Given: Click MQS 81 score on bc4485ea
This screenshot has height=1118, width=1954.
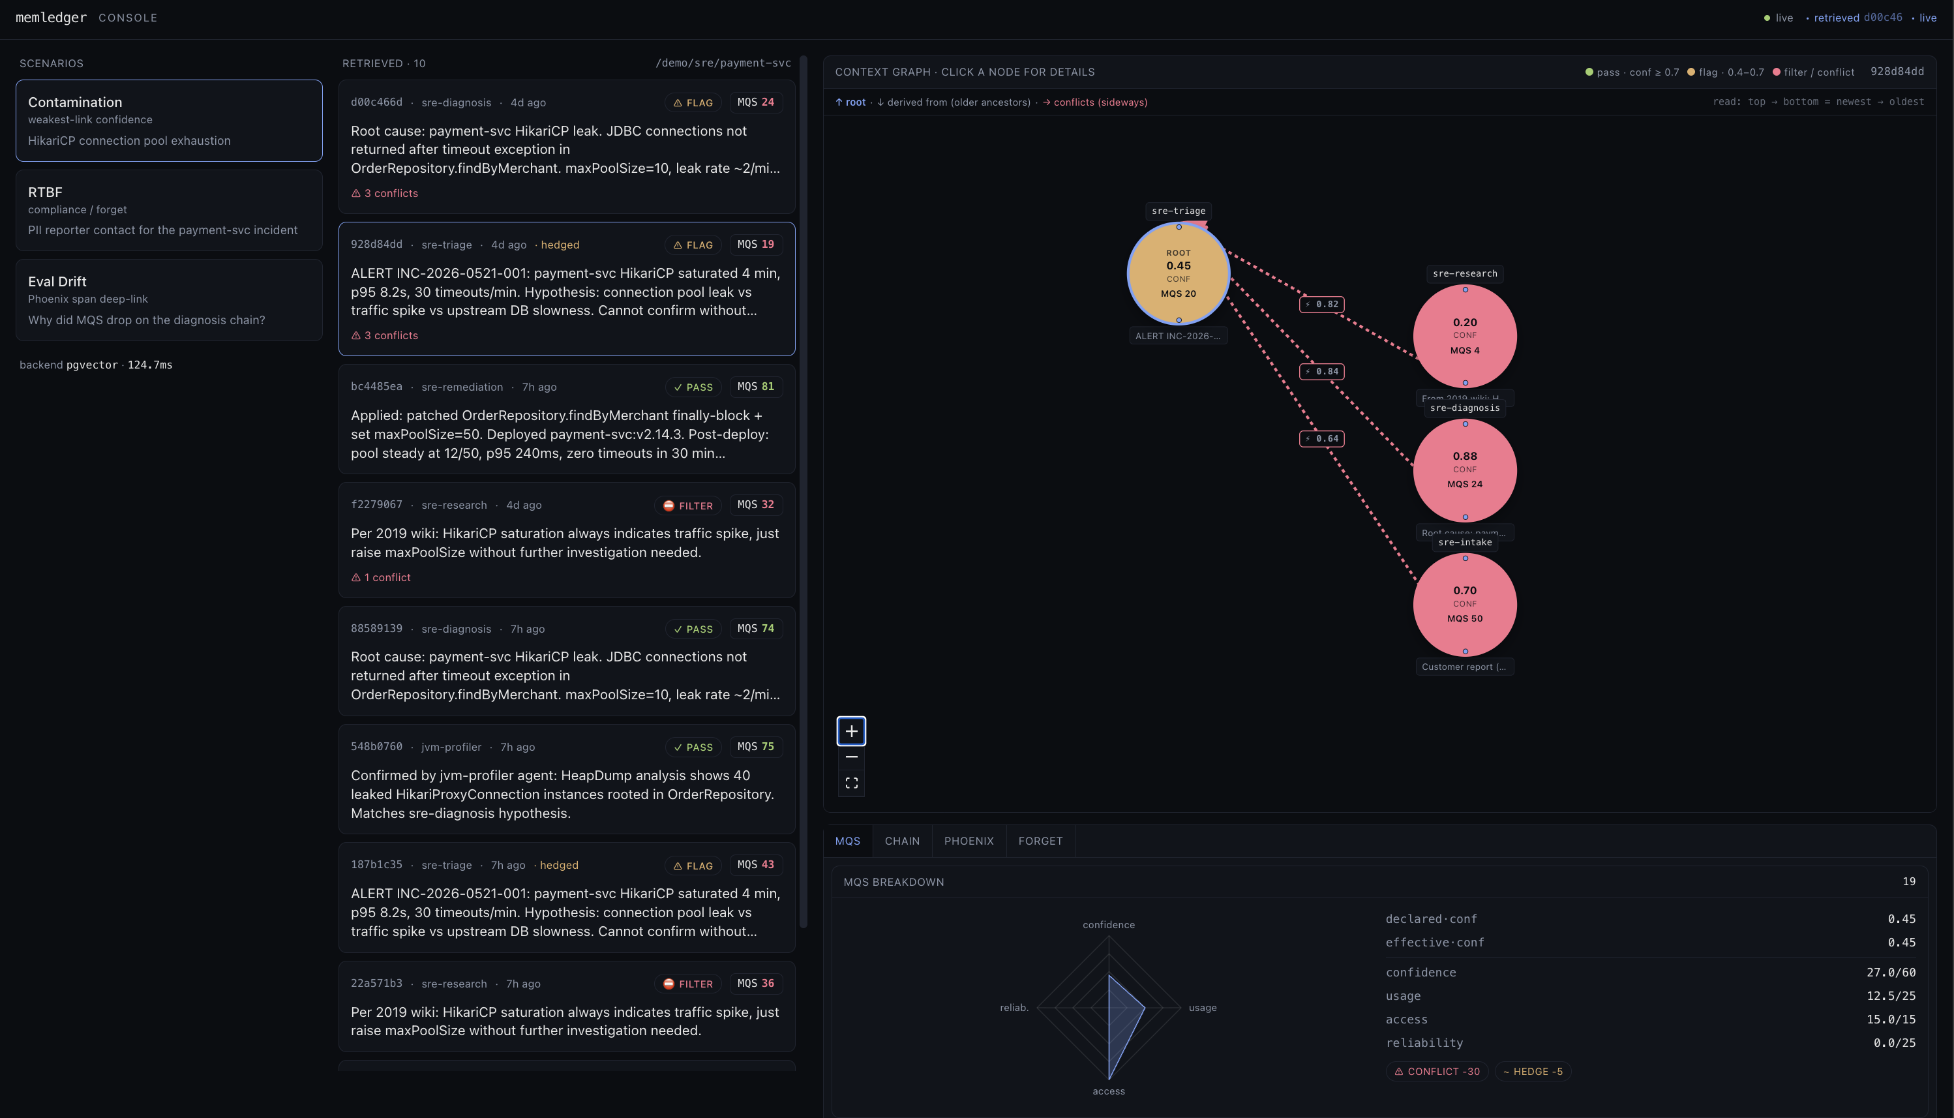Looking at the screenshot, I should point(755,386).
